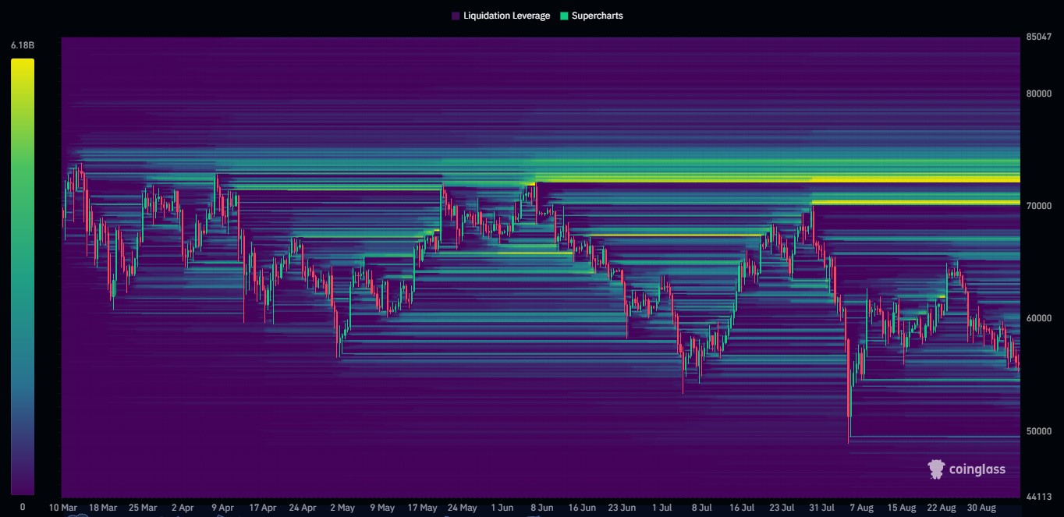Click the coinglass watermark text

coord(977,469)
